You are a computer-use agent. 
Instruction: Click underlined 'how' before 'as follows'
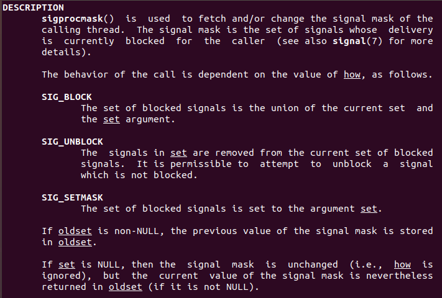pos(351,74)
